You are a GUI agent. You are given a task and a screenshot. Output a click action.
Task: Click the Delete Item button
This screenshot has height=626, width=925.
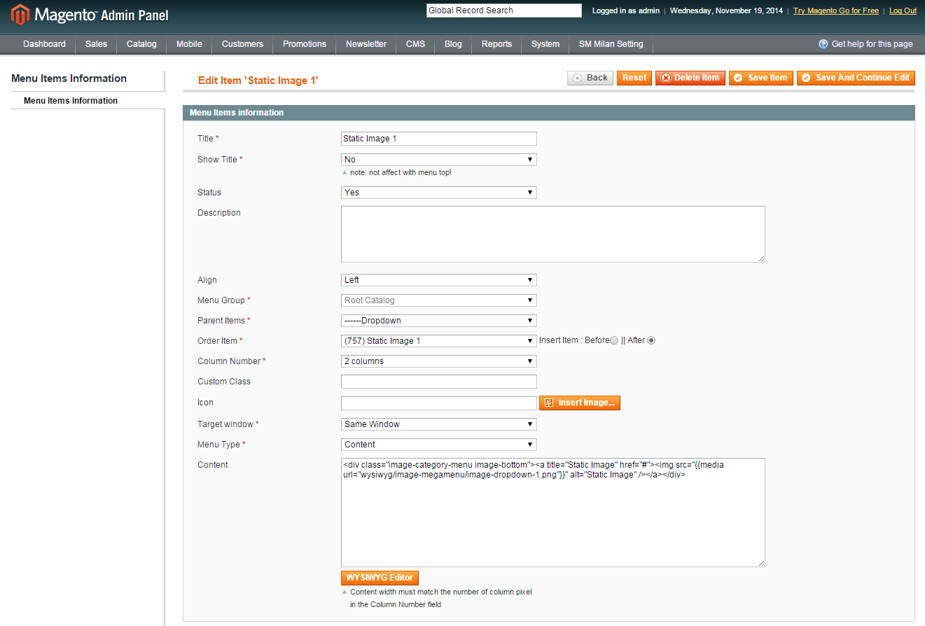pyautogui.click(x=690, y=78)
